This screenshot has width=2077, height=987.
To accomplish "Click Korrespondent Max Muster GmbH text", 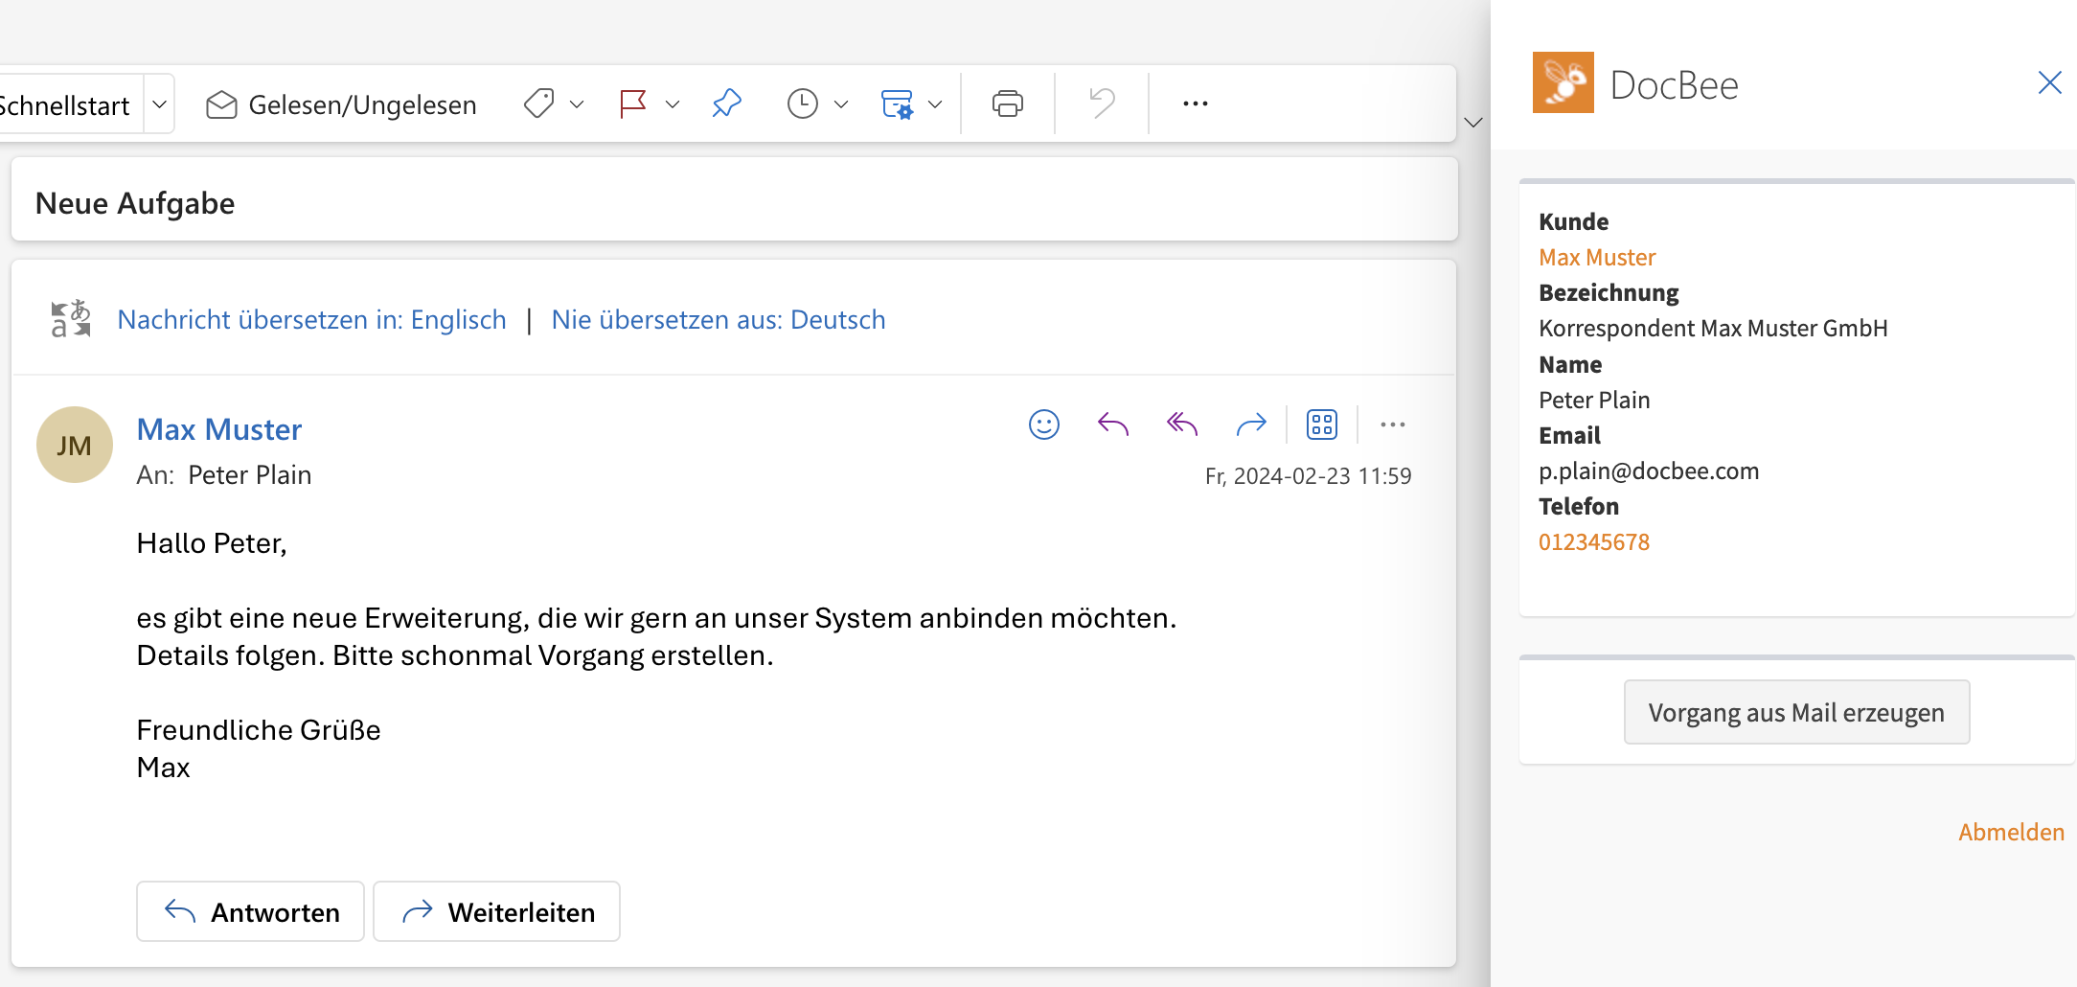I will [1713, 328].
